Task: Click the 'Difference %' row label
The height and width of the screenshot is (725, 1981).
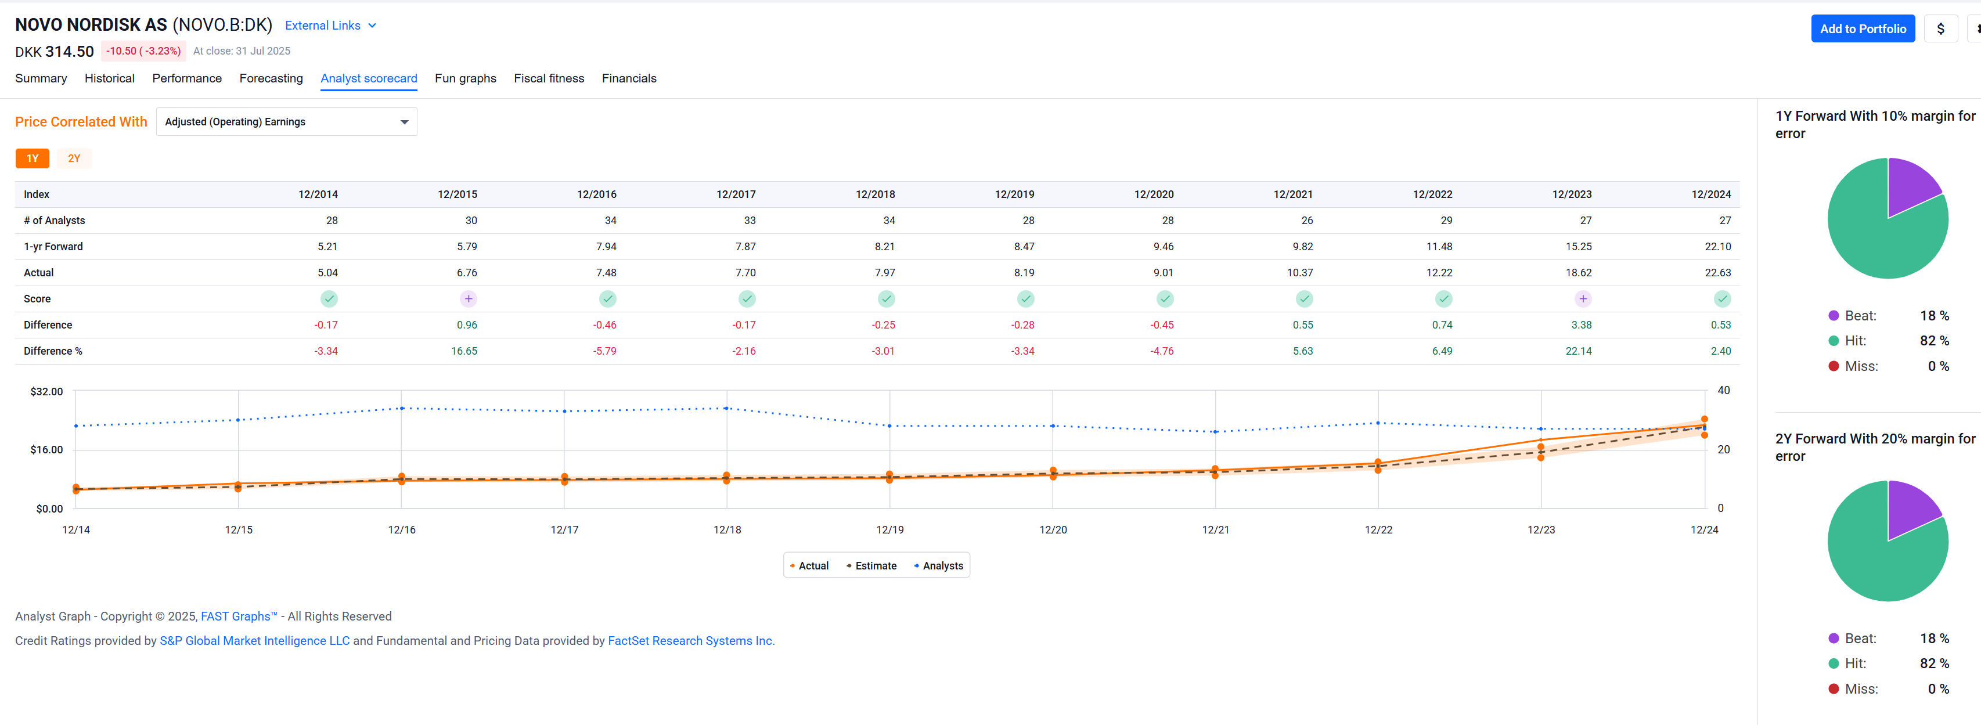Action: click(53, 351)
